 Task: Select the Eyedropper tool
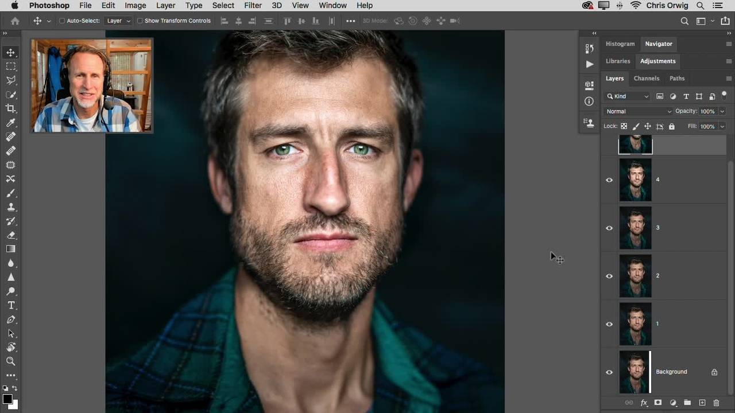[x=10, y=123]
